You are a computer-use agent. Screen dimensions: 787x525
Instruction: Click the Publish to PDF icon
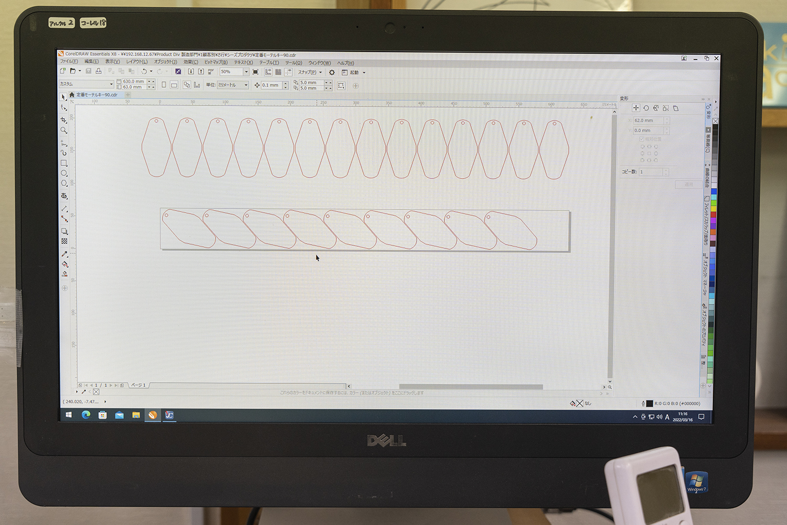click(211, 71)
